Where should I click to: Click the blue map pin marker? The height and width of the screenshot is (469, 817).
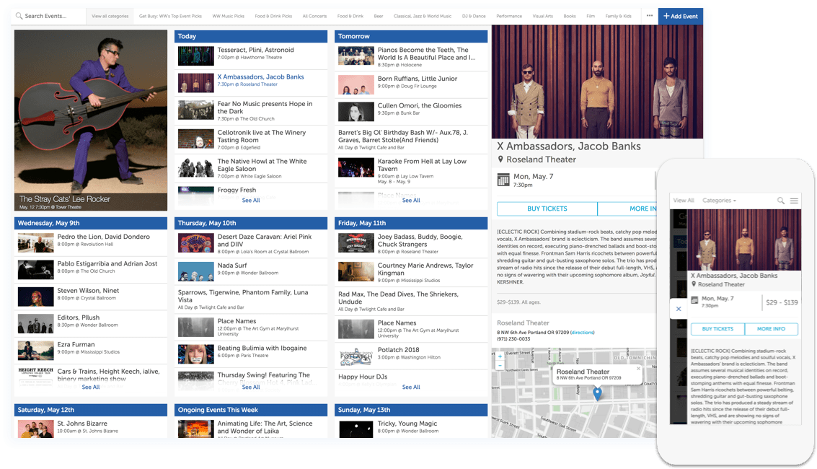pos(597,394)
